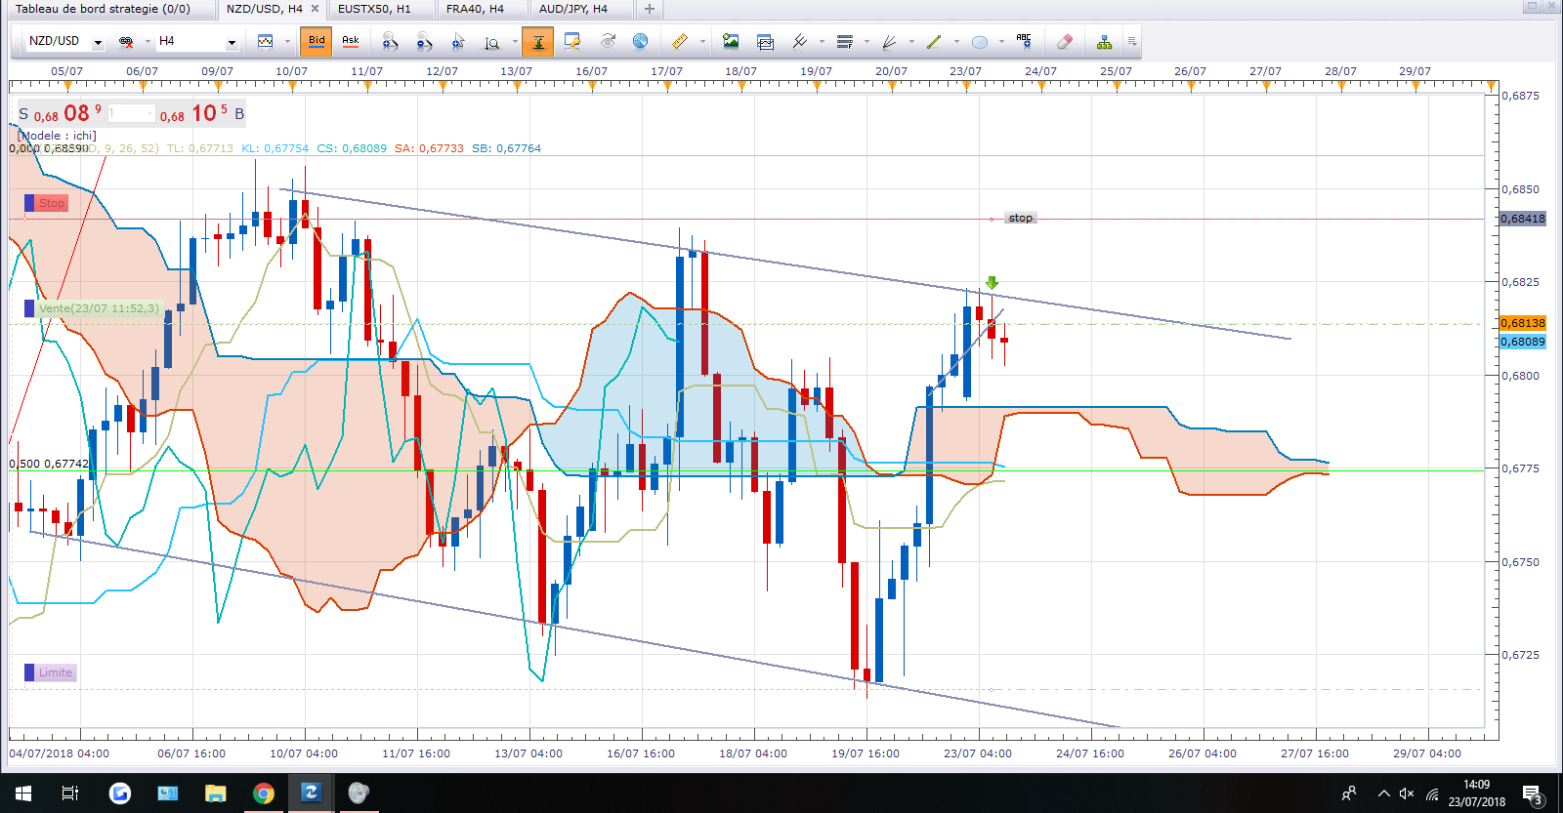The image size is (1563, 813).
Task: Click the Stop order label on chart
Action: [x=52, y=203]
